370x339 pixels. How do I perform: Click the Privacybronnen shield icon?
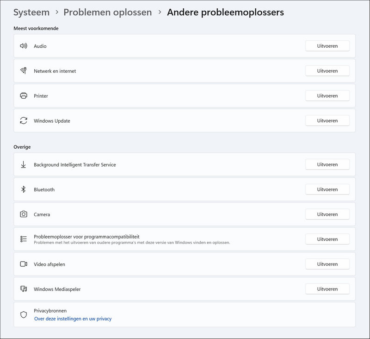click(x=24, y=314)
